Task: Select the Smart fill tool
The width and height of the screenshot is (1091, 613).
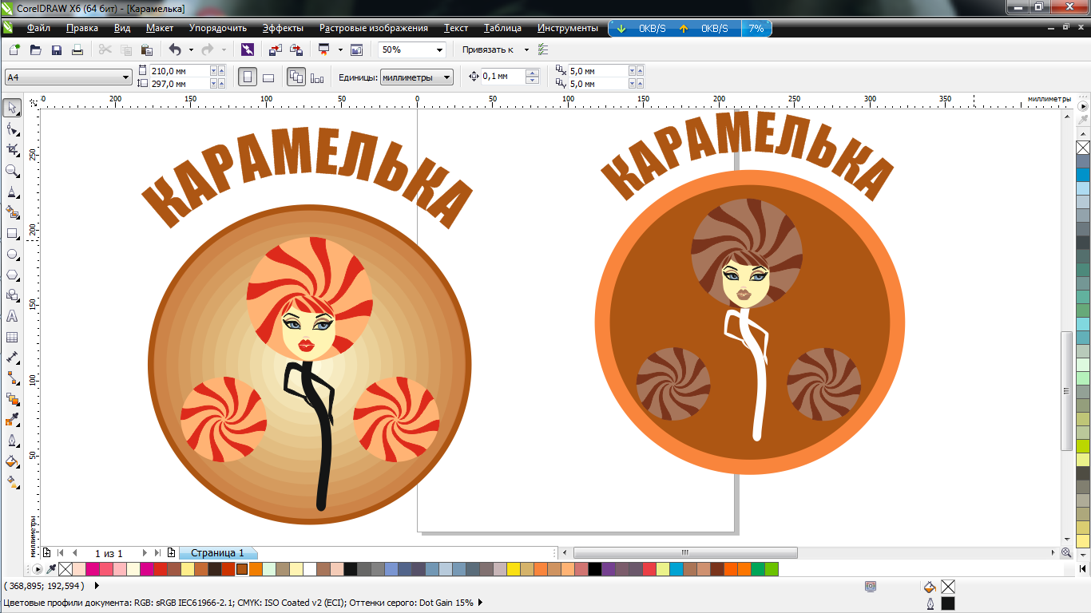Action: tap(12, 212)
